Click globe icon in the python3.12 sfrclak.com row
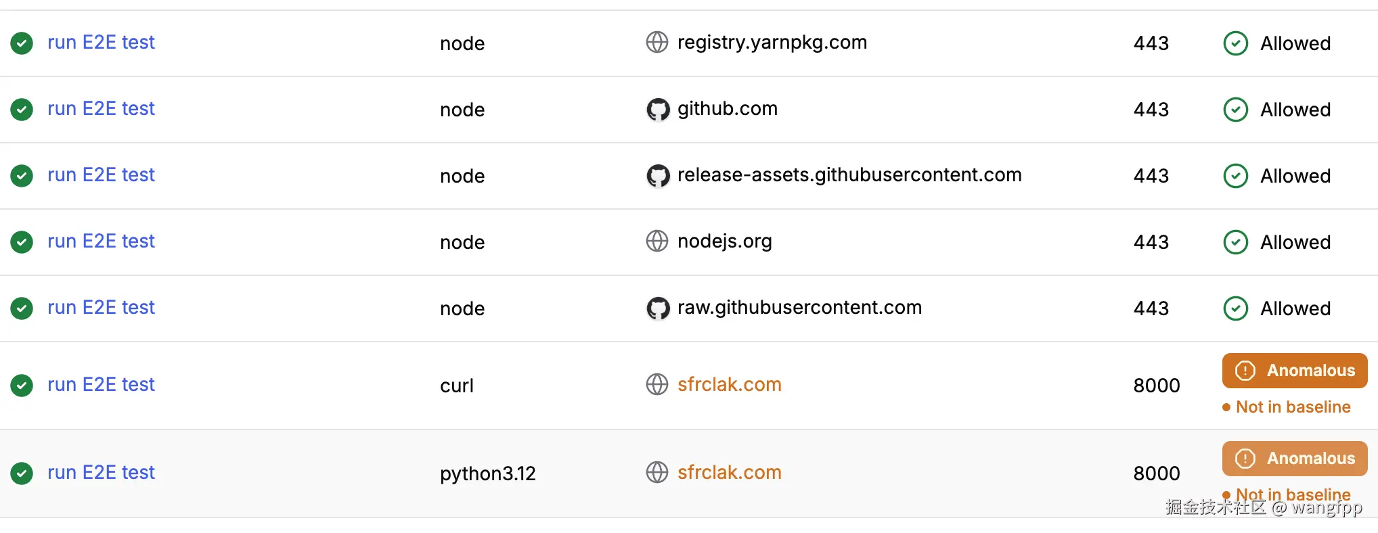This screenshot has width=1378, height=533. pyautogui.click(x=657, y=473)
